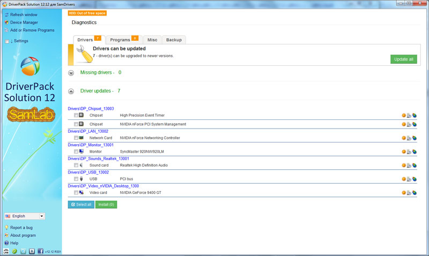This screenshot has width=429, height=256.
Task: Click the Update all button
Action: pos(404,59)
